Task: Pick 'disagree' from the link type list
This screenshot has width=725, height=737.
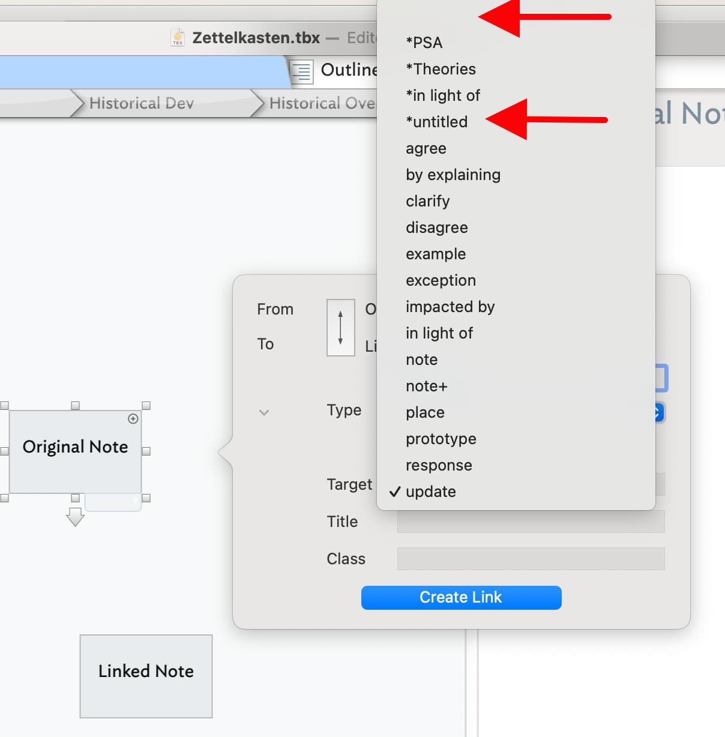Action: pos(436,227)
